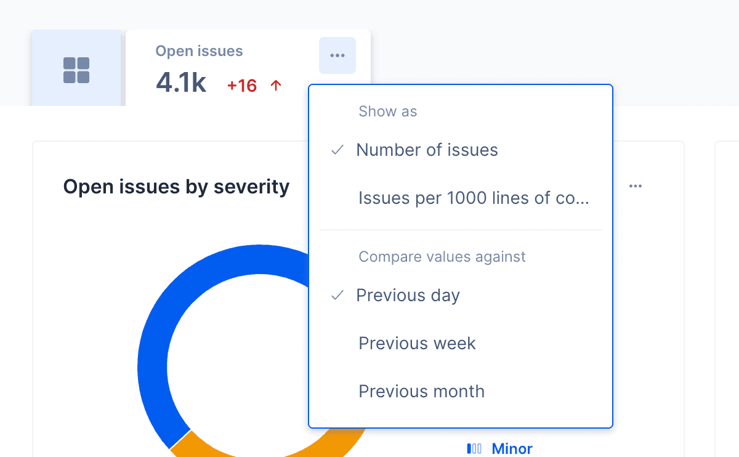Select Previous week comparison
Screen dimensions: 739x457
417,343
